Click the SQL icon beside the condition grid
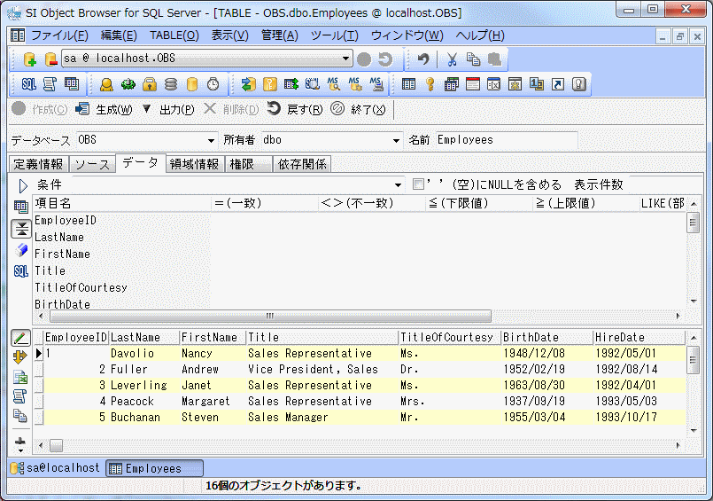713x501 pixels. 21,270
